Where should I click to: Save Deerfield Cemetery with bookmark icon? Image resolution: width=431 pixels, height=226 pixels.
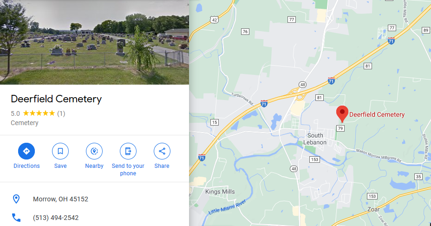point(60,151)
